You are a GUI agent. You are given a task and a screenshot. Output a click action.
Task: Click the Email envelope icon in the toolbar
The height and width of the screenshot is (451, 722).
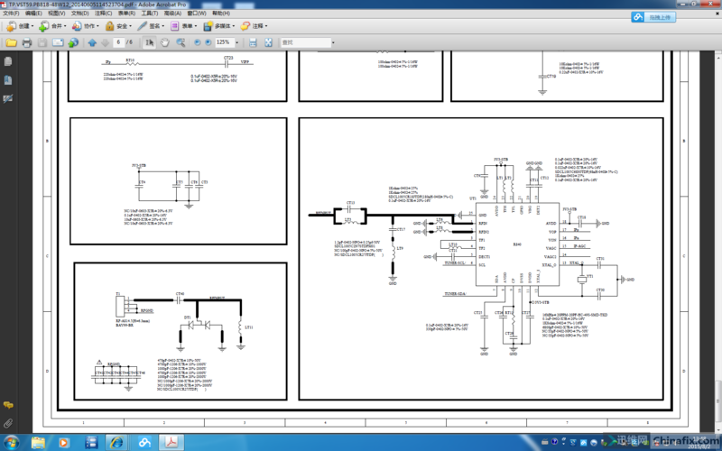[59, 42]
